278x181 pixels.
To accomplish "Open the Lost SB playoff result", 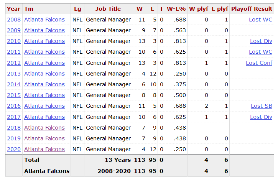I will [262, 106].
